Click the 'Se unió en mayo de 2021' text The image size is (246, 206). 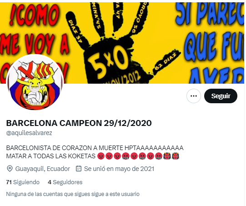[120, 170]
